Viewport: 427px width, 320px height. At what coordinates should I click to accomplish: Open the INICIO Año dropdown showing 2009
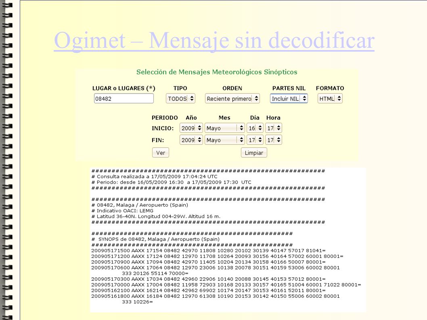point(191,128)
